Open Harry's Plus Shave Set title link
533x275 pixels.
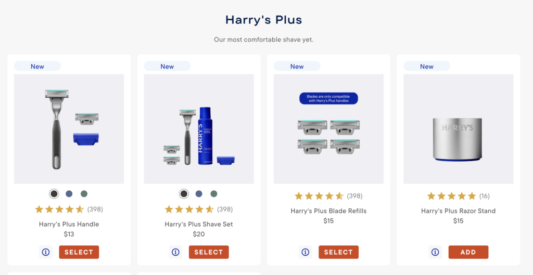[199, 224]
